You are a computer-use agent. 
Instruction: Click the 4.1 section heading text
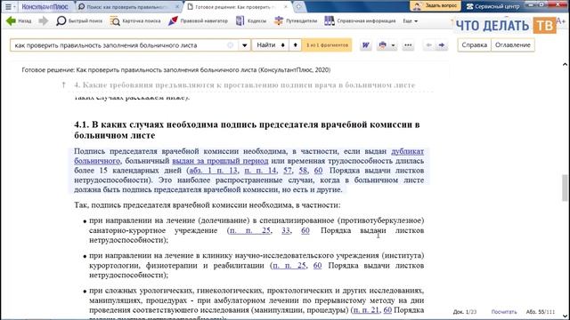247,130
